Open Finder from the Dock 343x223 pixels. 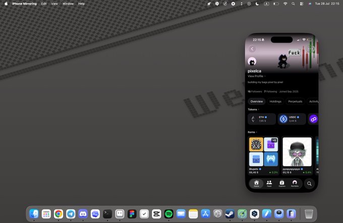pos(34,214)
